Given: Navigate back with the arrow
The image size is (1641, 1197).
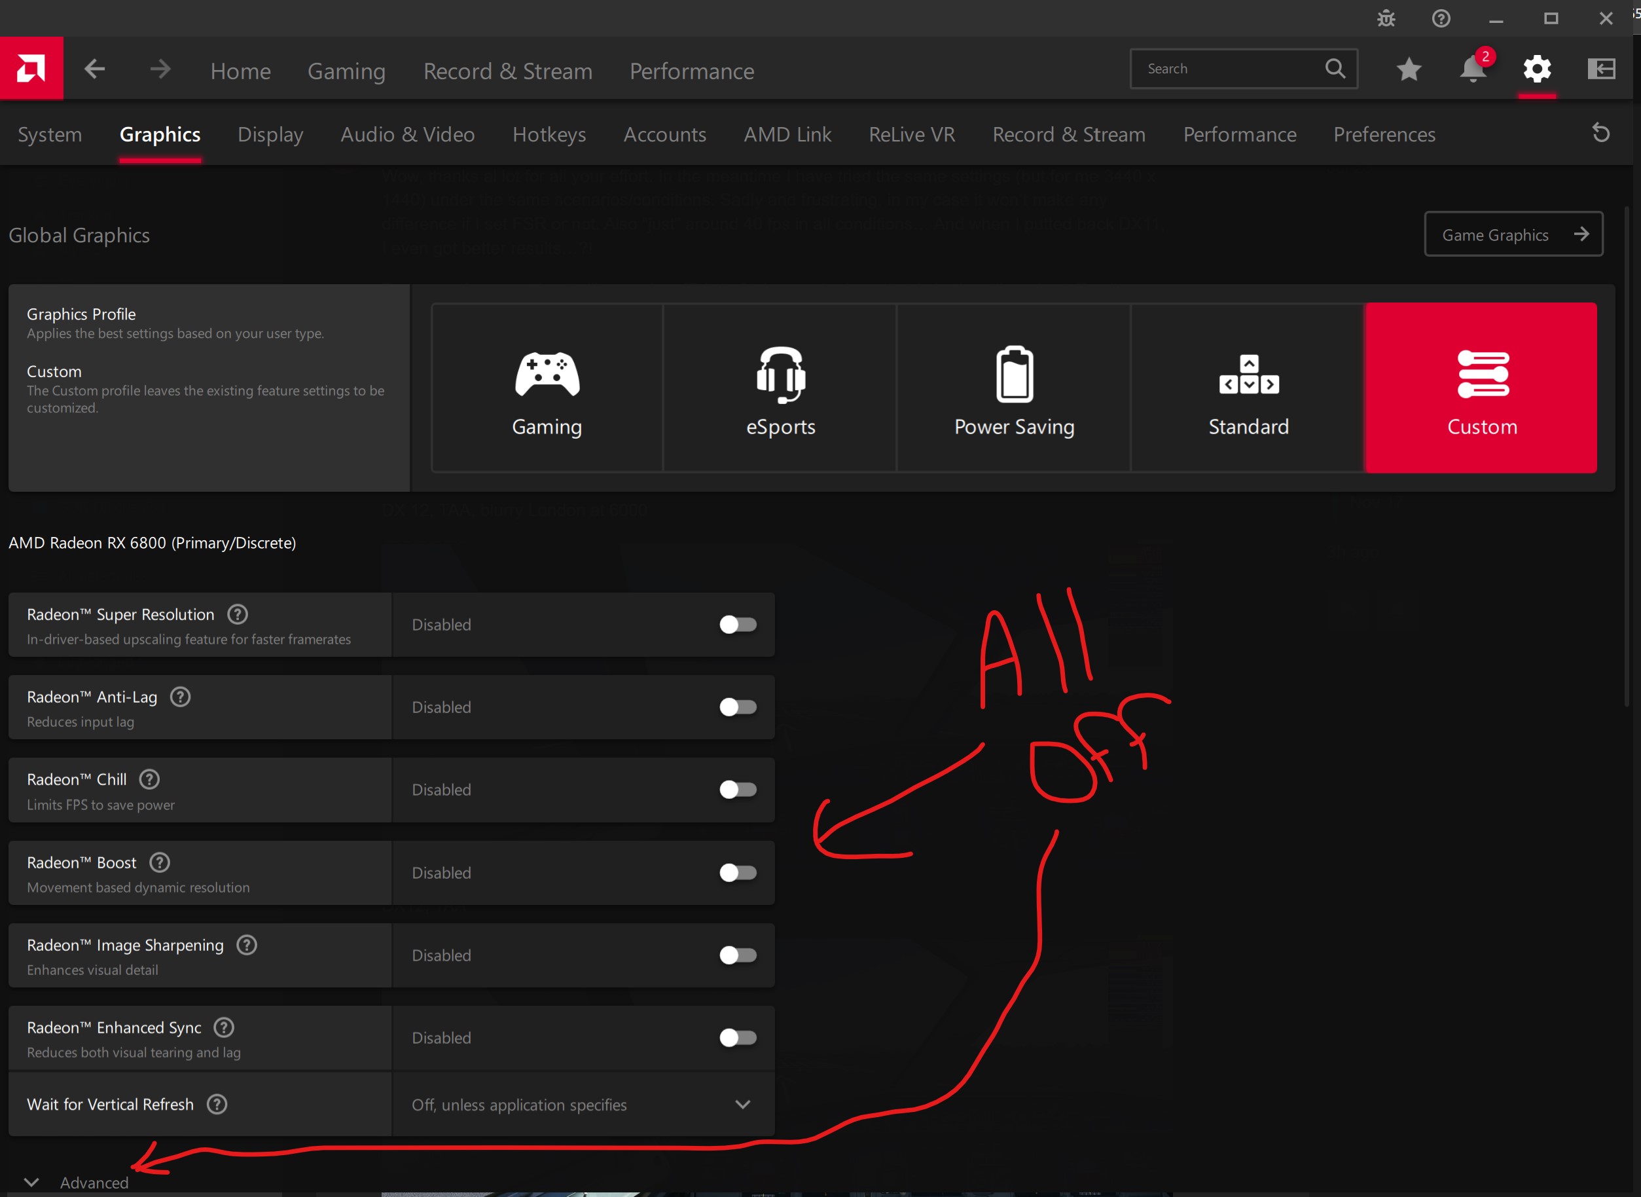Looking at the screenshot, I should 95,68.
